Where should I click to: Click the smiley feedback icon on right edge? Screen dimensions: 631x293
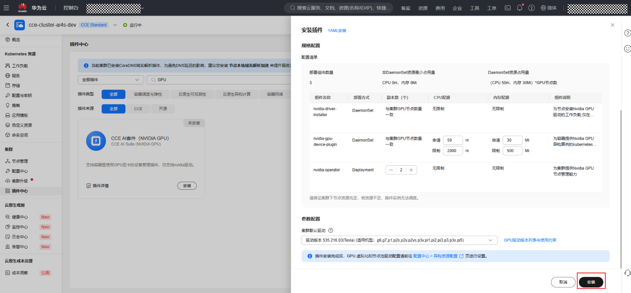pyautogui.click(x=627, y=48)
